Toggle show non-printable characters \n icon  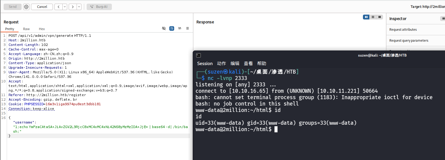pyautogui.click(x=180, y=28)
